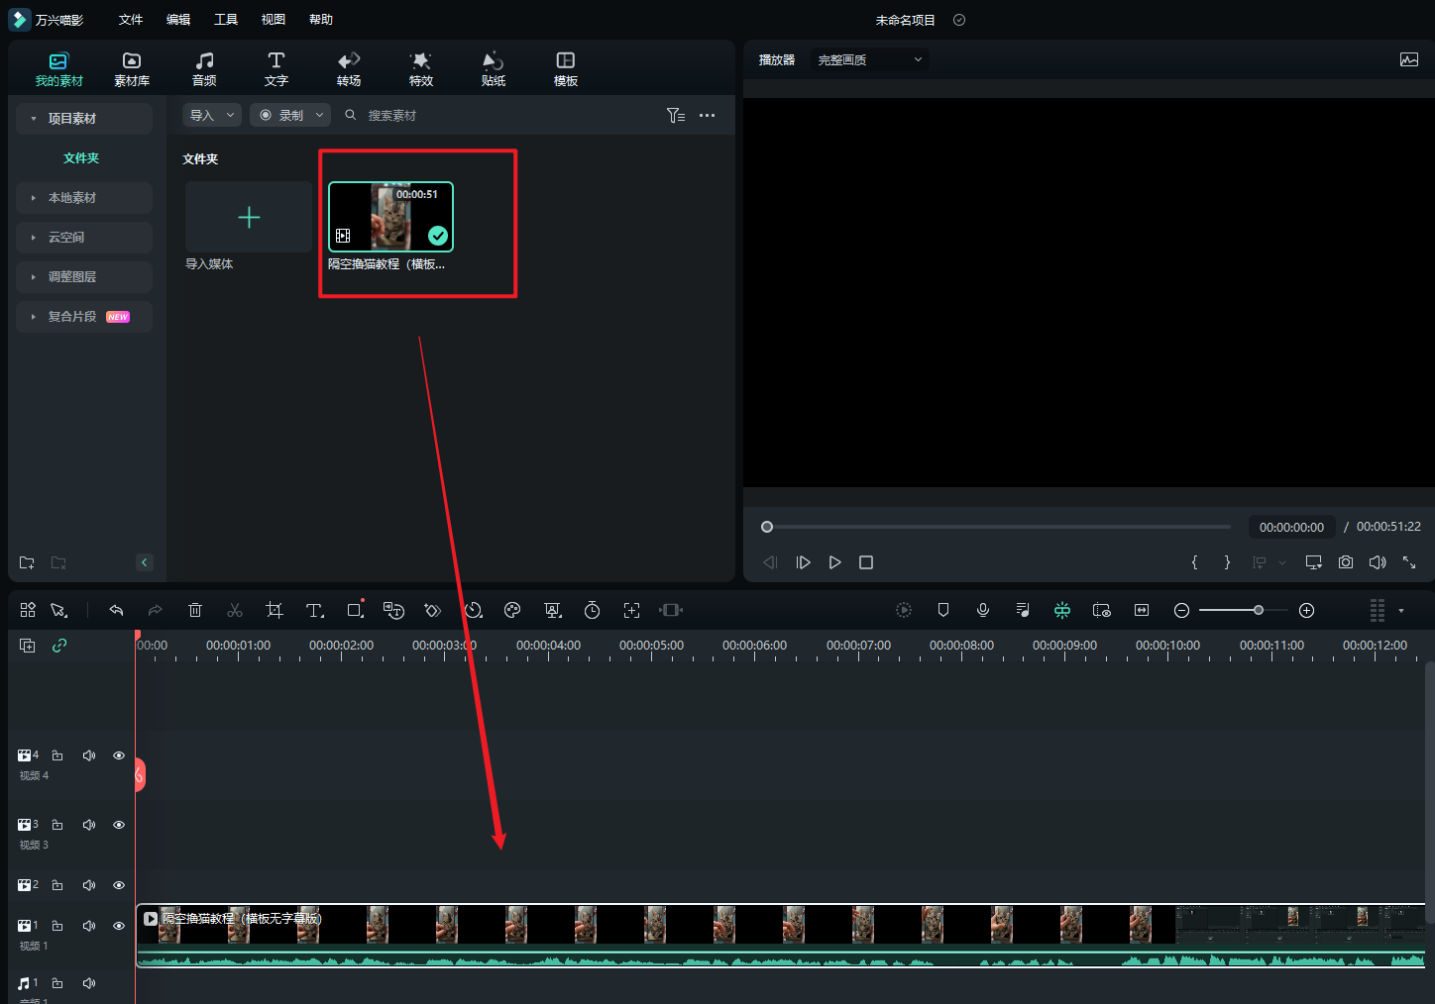Image resolution: width=1435 pixels, height=1004 pixels.
Task: Open the filter icon in media panel
Action: pos(676,116)
